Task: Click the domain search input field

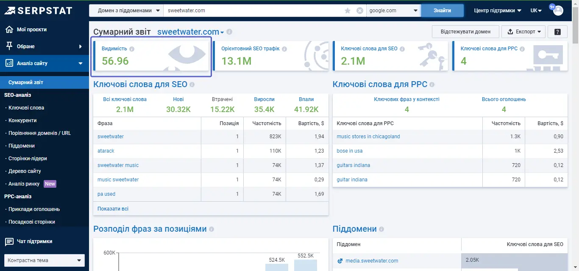Action: click(x=253, y=11)
